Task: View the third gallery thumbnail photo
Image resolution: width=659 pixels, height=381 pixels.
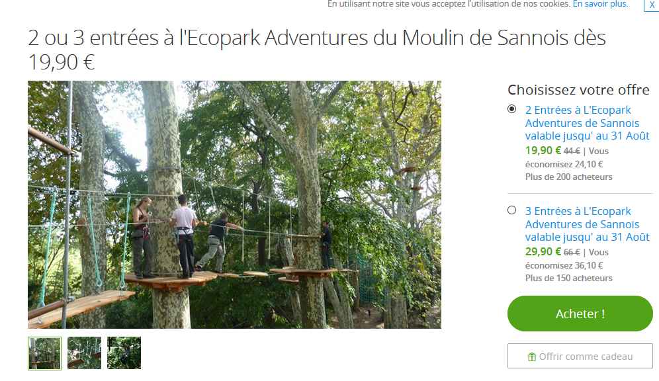Action: tap(124, 353)
